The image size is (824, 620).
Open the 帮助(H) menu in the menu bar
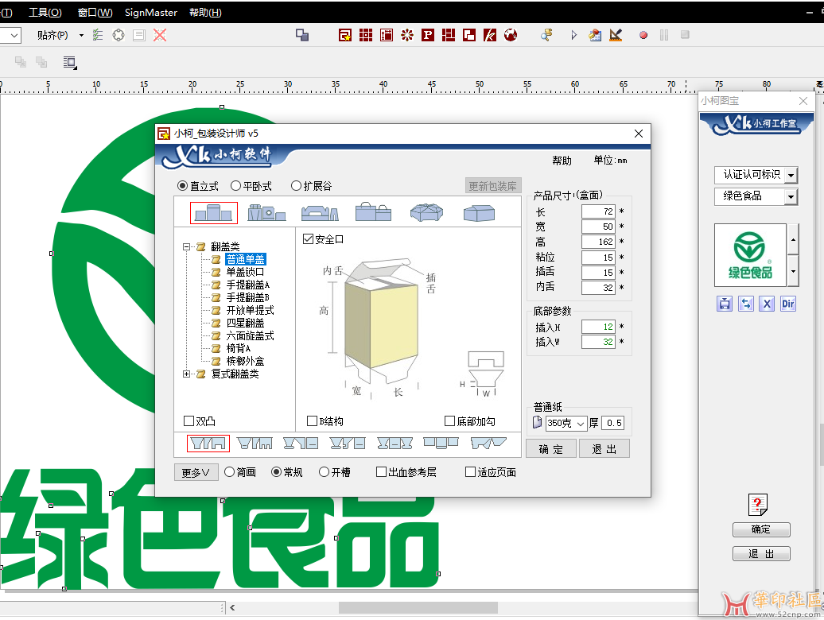[x=205, y=12]
